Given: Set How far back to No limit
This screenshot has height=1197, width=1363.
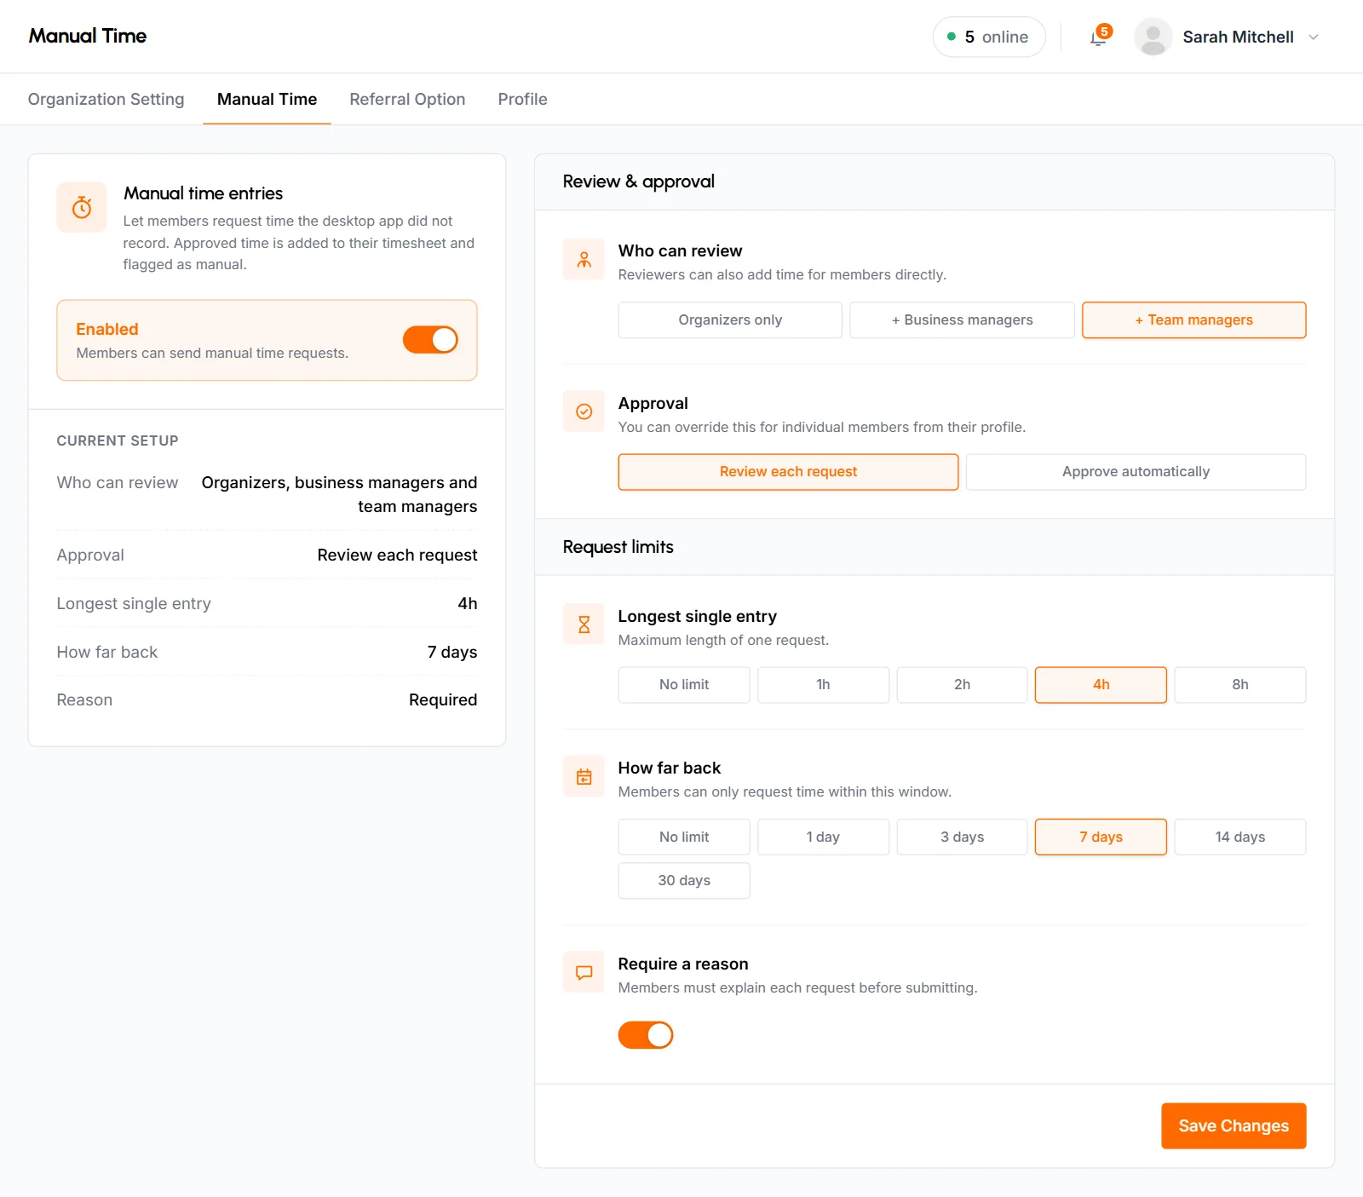Looking at the screenshot, I should click(684, 837).
